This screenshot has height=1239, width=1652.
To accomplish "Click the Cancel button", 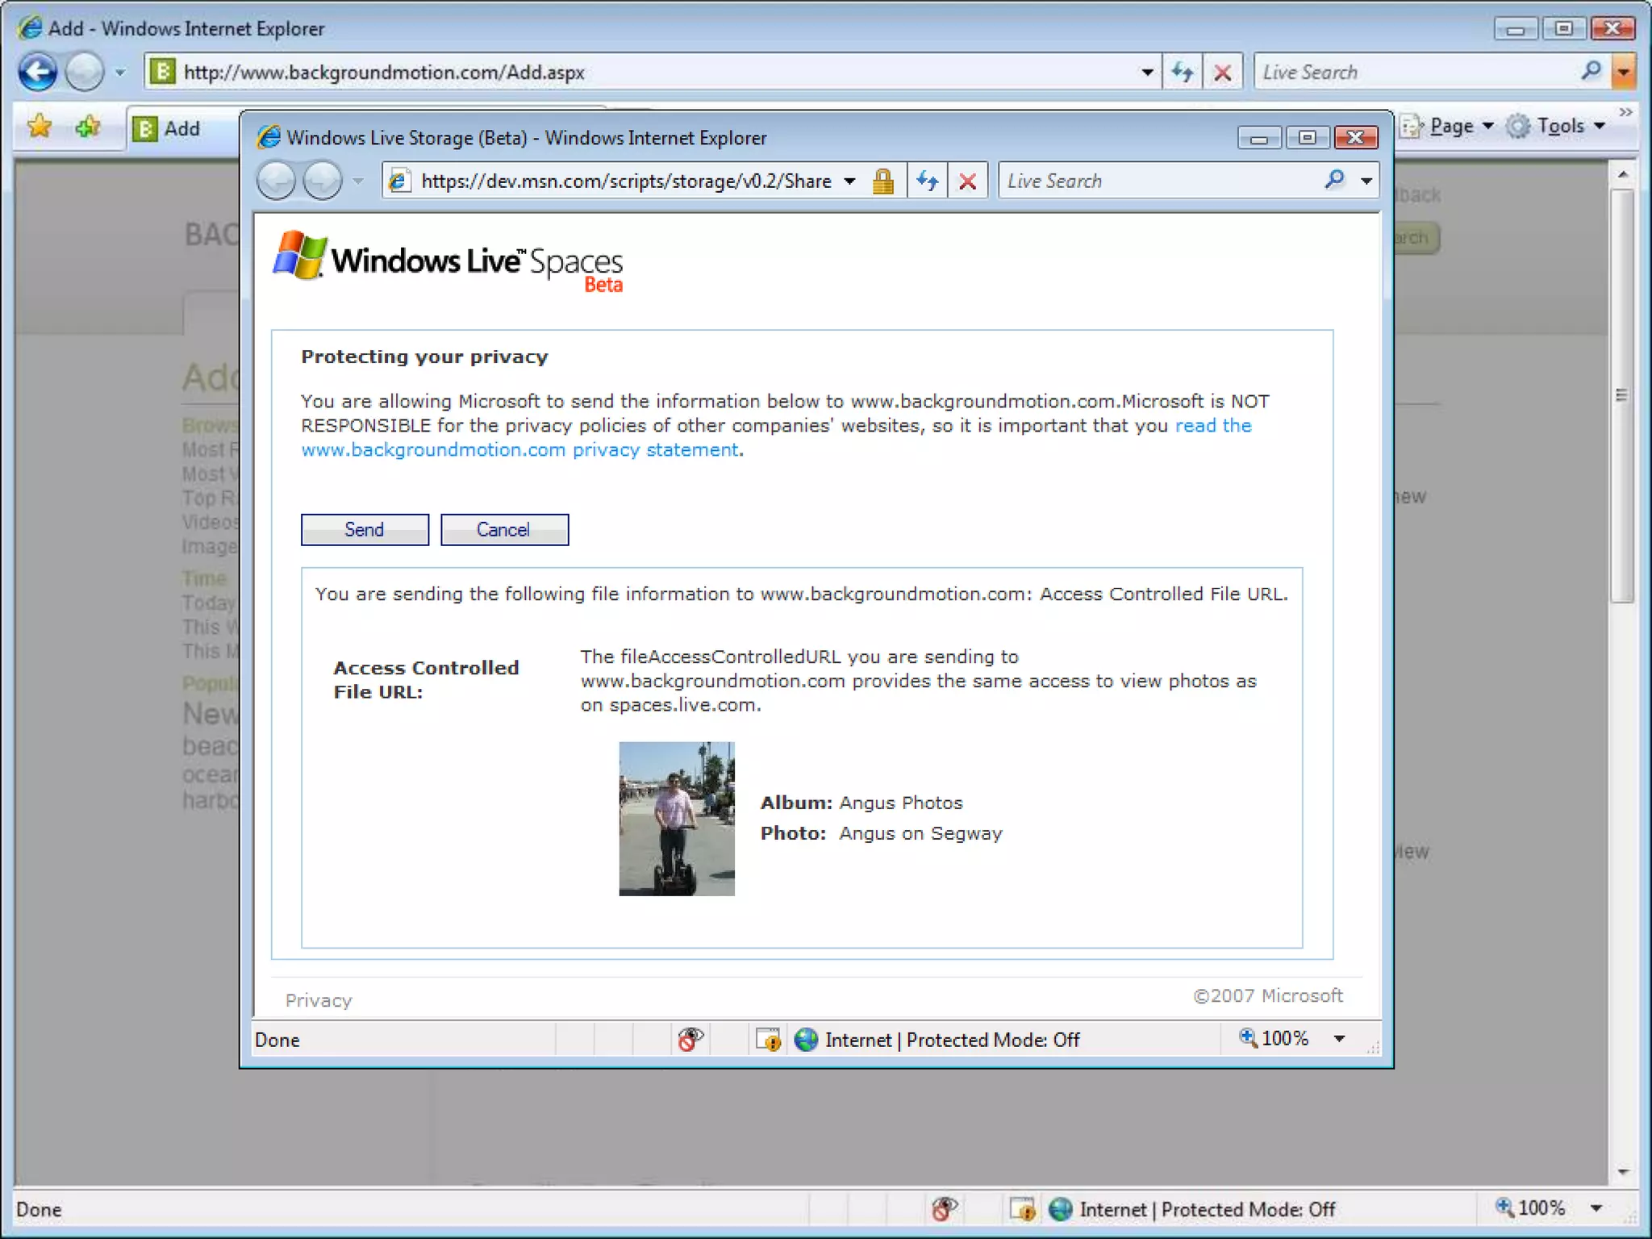I will 504,530.
